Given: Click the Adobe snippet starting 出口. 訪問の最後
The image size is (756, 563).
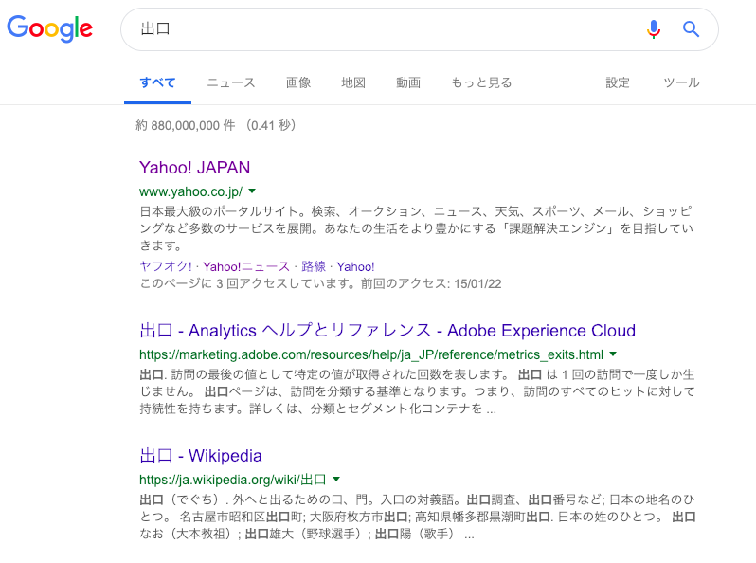Looking at the screenshot, I should coord(417,391).
